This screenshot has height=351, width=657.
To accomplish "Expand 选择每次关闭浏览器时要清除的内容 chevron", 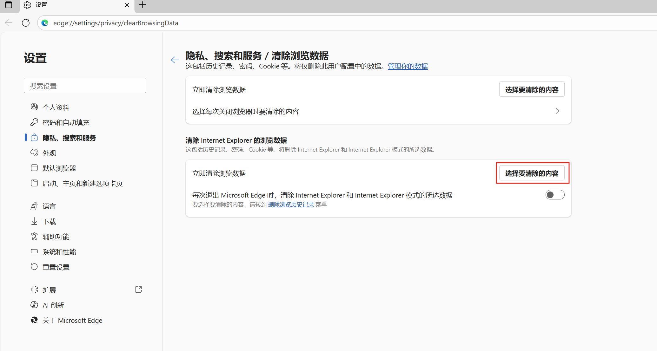I will 557,111.
